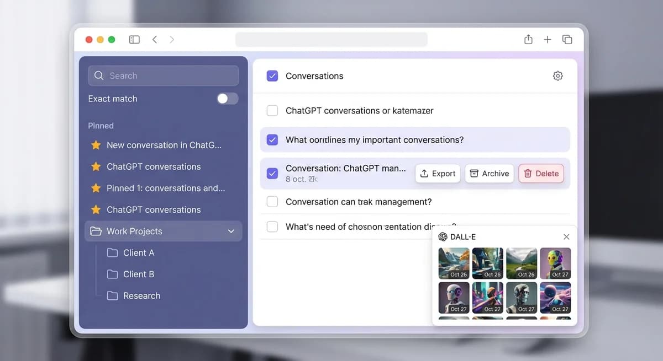Image resolution: width=663 pixels, height=361 pixels.
Task: Open pinned "New conversation in ChatG..."
Action: click(x=164, y=145)
